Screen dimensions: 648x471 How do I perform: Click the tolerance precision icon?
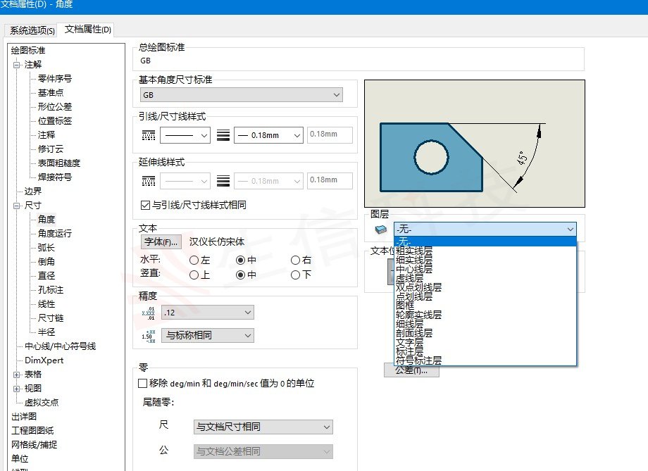(149, 336)
